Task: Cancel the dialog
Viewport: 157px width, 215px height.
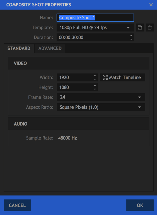Action: point(17,205)
